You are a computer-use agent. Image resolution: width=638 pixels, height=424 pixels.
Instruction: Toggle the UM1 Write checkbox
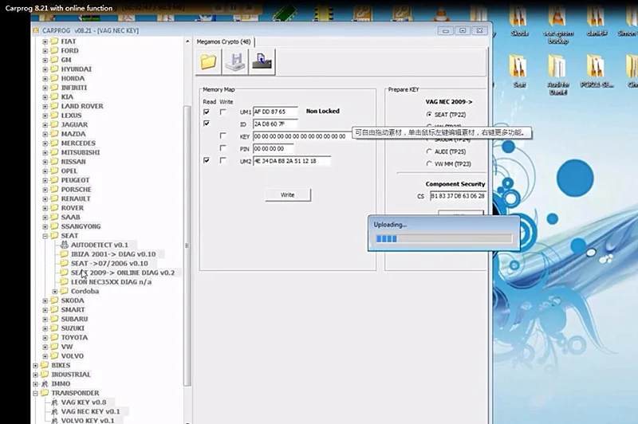pyautogui.click(x=223, y=112)
